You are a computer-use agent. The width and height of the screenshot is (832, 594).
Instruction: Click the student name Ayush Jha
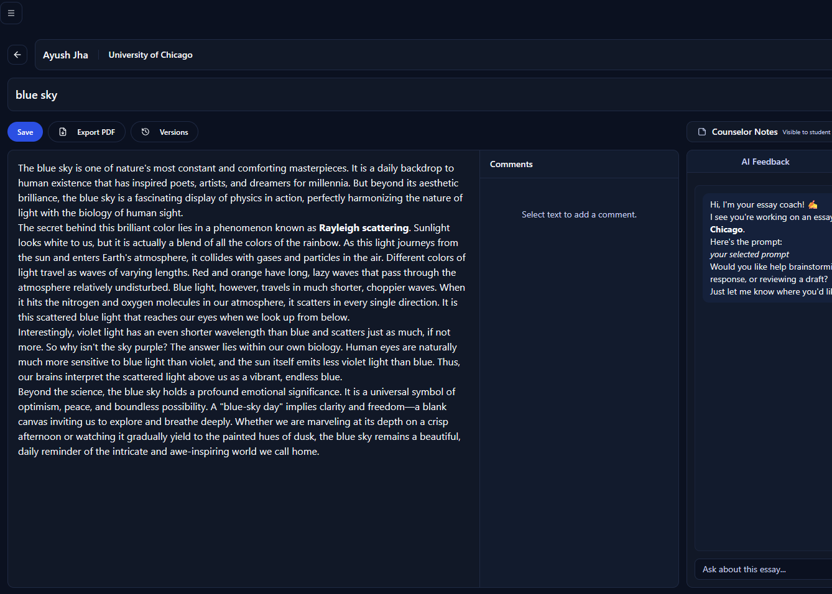coord(65,55)
